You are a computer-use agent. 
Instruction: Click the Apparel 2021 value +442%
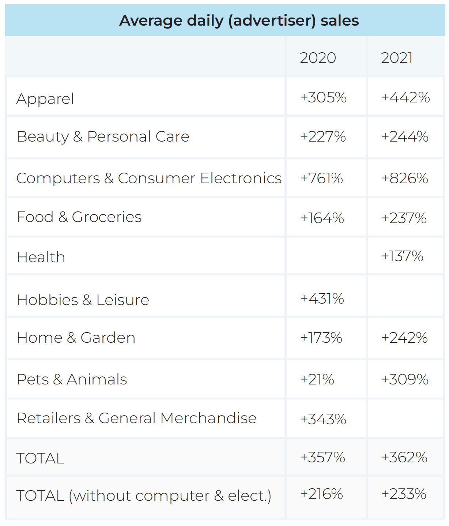[x=405, y=97]
